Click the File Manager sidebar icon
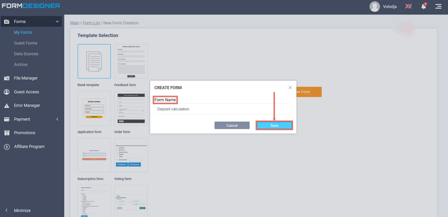The image size is (448, 217). point(7,78)
